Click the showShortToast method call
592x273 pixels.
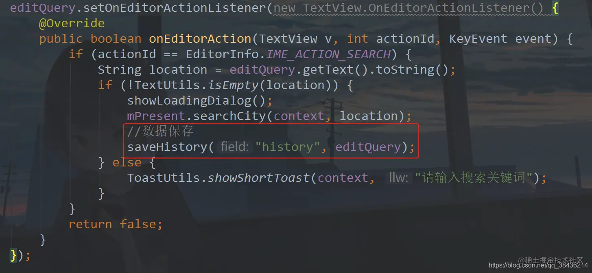(x=259, y=178)
